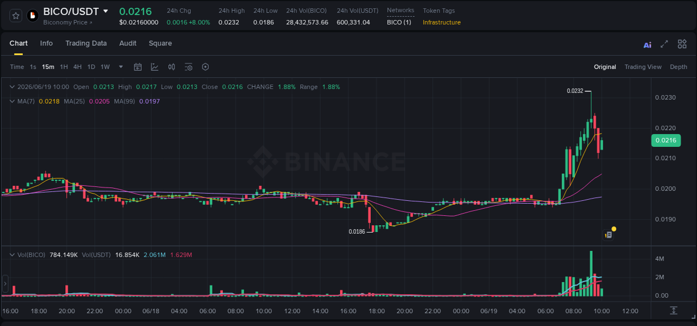Image resolution: width=697 pixels, height=326 pixels.
Task: Select the 15m interval
Action: [x=49, y=67]
